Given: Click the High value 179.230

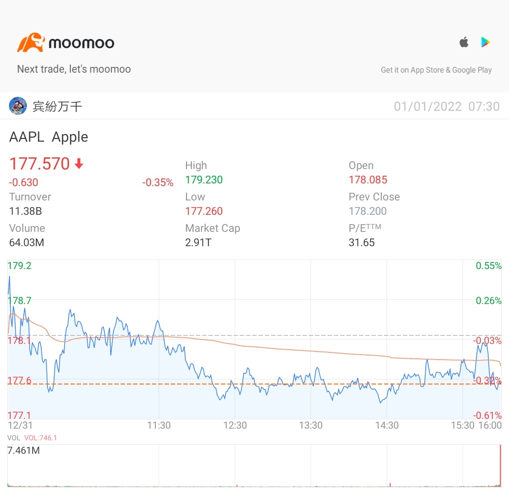Looking at the screenshot, I should tap(204, 180).
